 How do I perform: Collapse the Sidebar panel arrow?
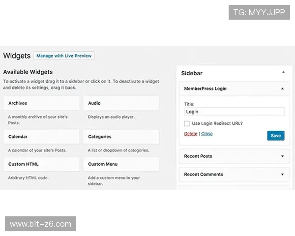(283, 72)
